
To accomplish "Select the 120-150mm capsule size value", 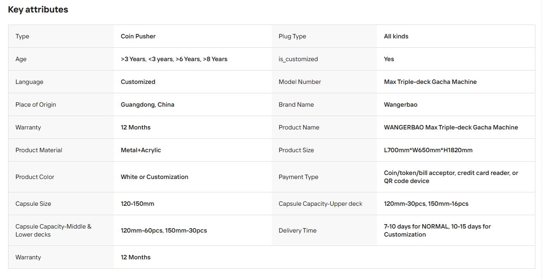I will tap(137, 204).
